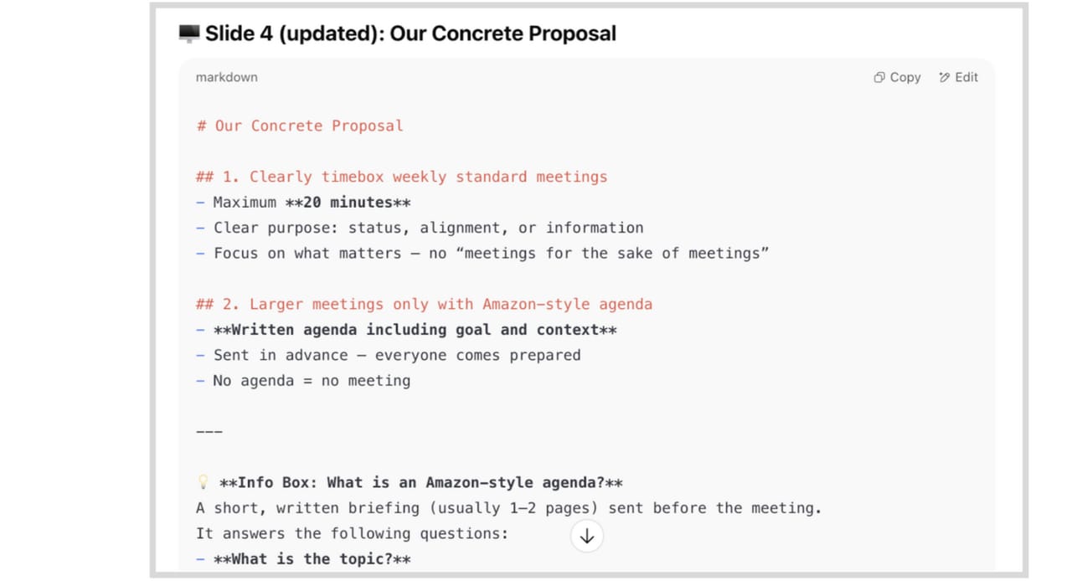Image resolution: width=1082 pixels, height=581 pixels.
Task: Click the 'markdown' language label
Action: 226,77
